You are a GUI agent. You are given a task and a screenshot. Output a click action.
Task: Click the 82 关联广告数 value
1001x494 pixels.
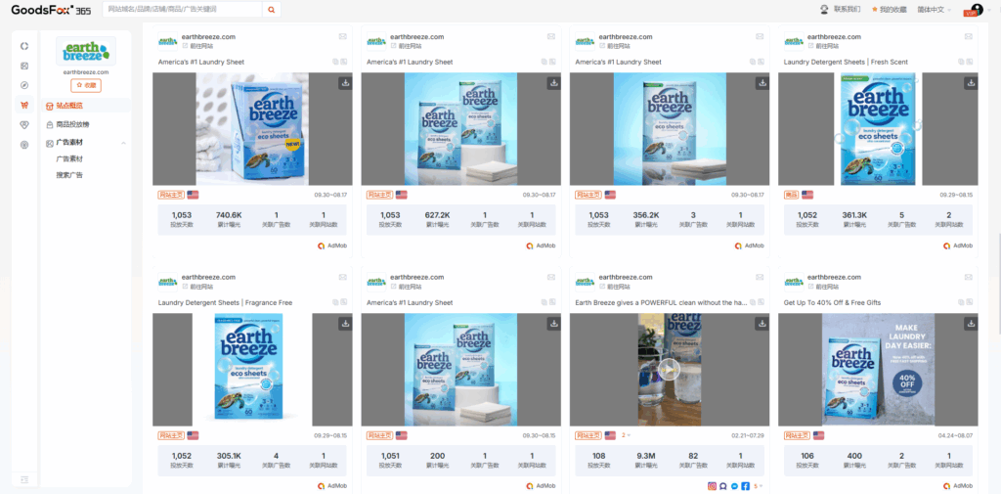coord(693,456)
